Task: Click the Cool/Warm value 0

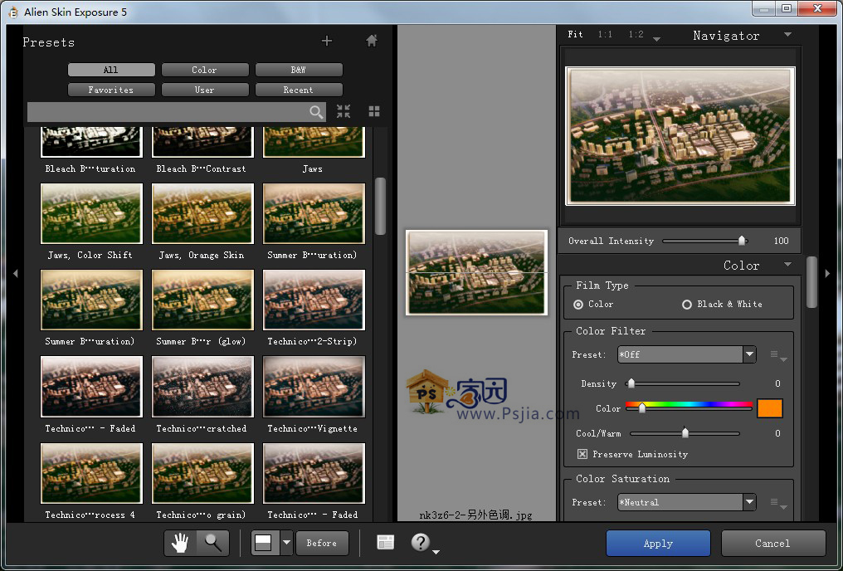Action: (777, 433)
